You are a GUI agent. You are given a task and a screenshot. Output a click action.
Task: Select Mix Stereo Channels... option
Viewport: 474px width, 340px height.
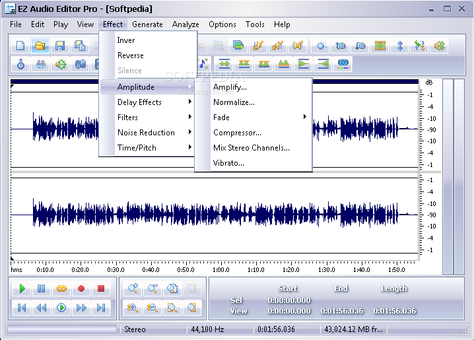point(254,147)
